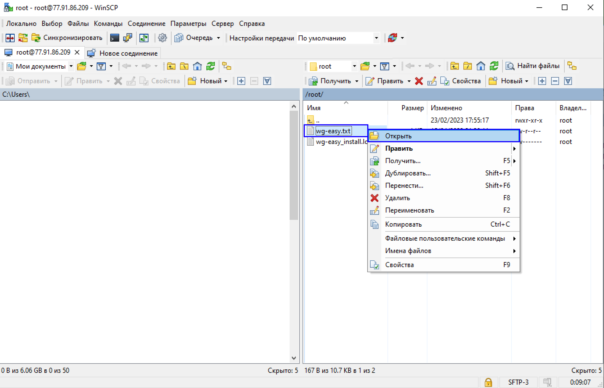
Task: Open the remote filter dropdown icon
Action: 385,66
